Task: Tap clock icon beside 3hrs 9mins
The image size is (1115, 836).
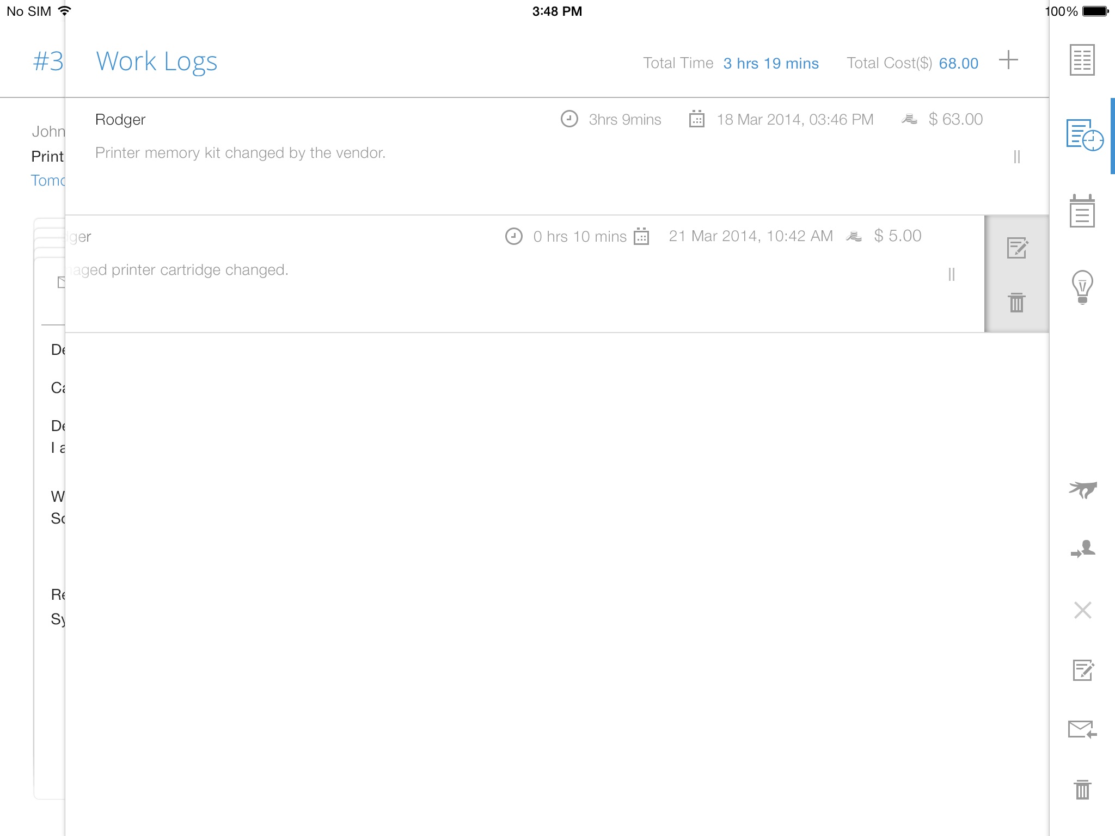Action: (569, 119)
